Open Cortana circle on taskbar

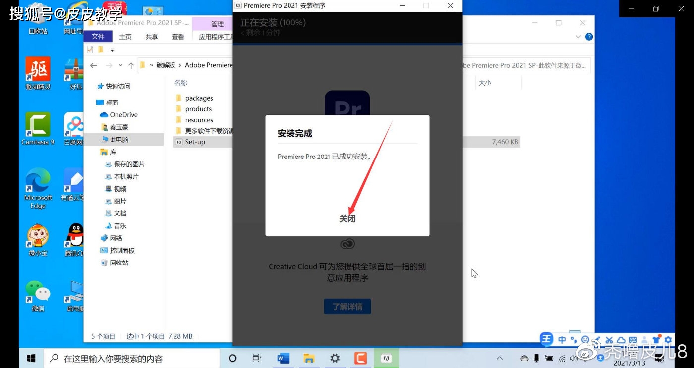click(x=232, y=358)
